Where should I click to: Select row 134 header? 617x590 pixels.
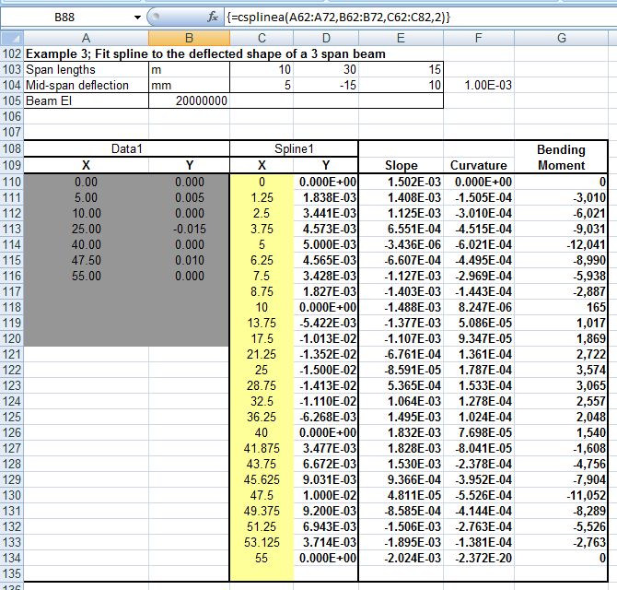[x=11, y=559]
